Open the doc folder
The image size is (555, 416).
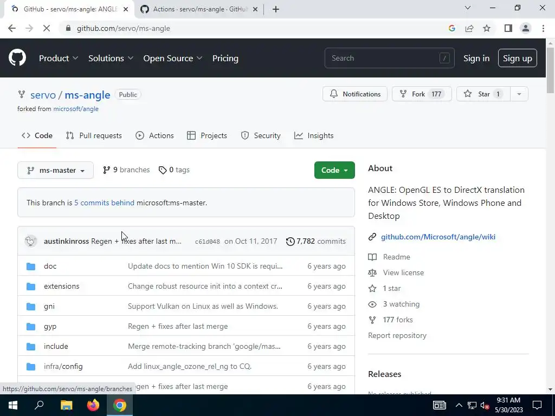click(50, 266)
